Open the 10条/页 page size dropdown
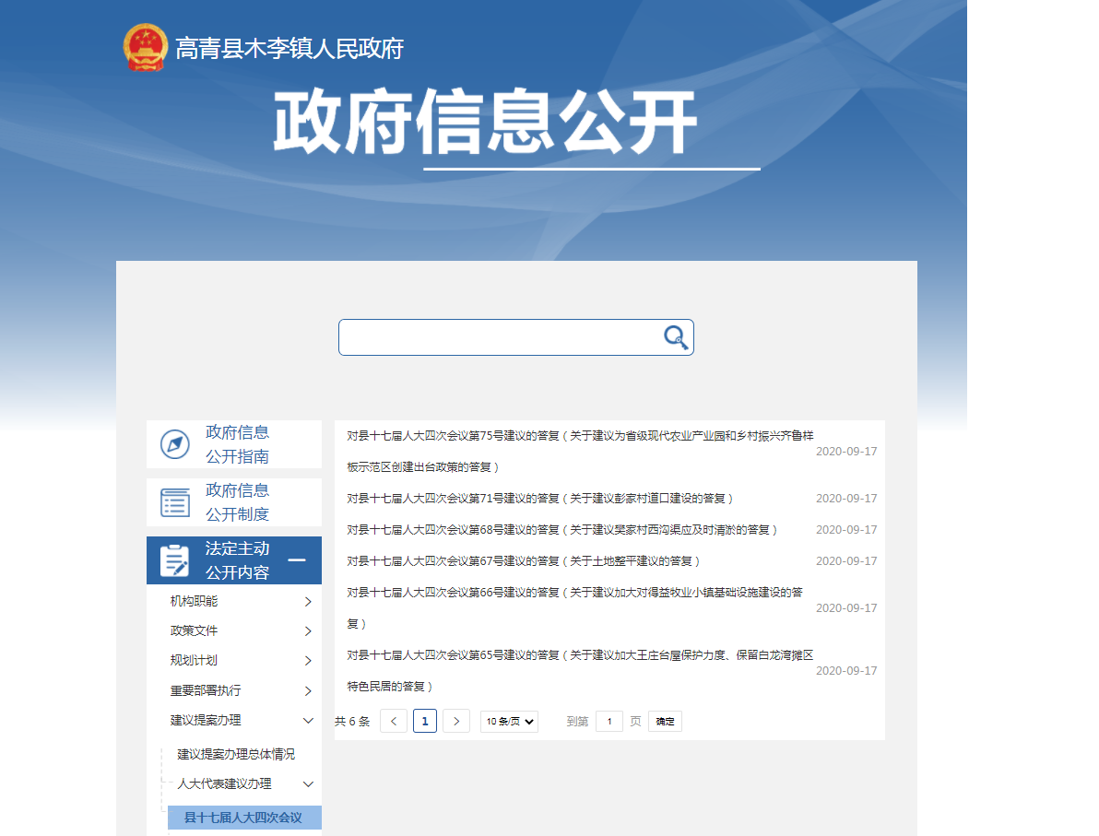1099x836 pixels. [509, 722]
